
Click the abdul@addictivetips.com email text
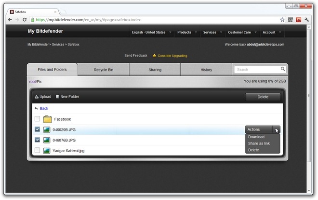coord(265,44)
